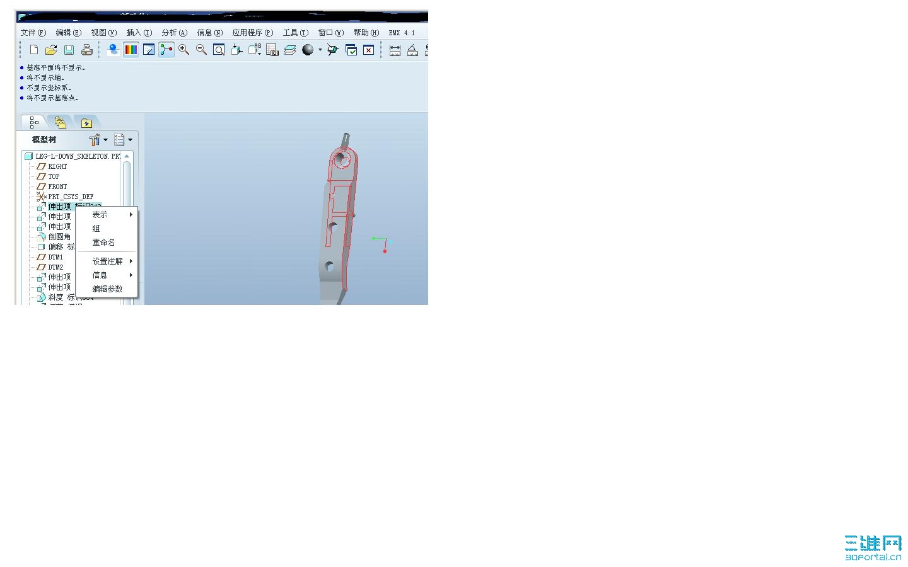Screen dimensions: 908x567
Task: Choose 组 from context menu
Action: 107,229
